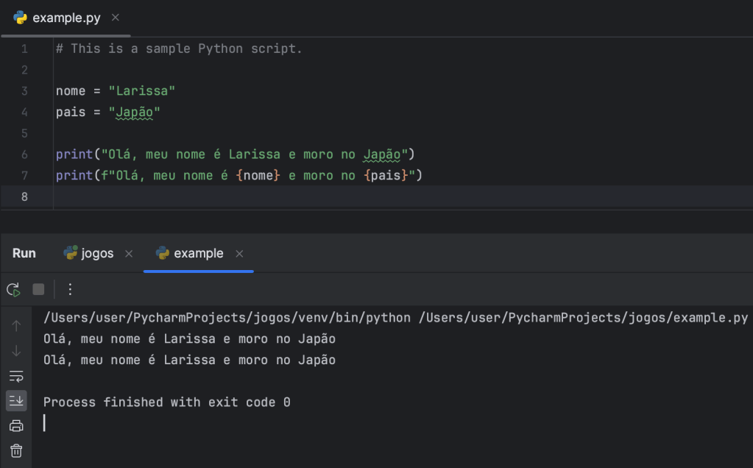The width and height of the screenshot is (753, 468).
Task: Open the example.py file path link in console
Action: (x=583, y=318)
